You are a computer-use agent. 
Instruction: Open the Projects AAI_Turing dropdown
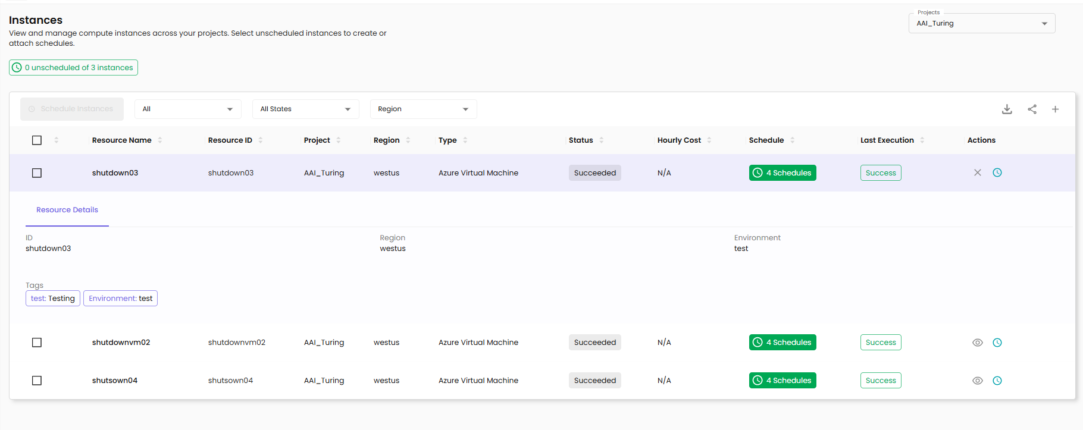[982, 23]
